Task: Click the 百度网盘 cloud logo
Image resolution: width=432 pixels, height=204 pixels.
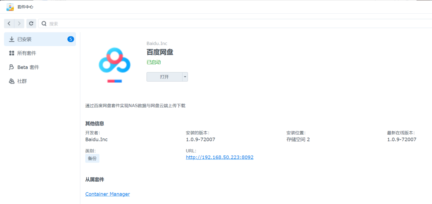Action: [114, 65]
